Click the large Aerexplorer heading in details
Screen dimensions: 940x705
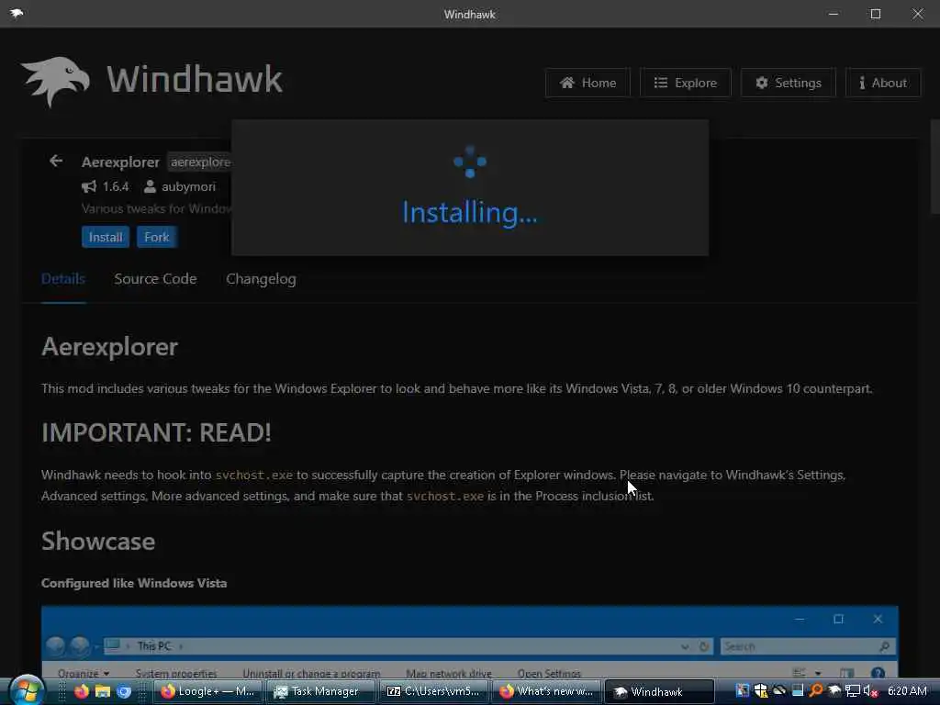110,346
